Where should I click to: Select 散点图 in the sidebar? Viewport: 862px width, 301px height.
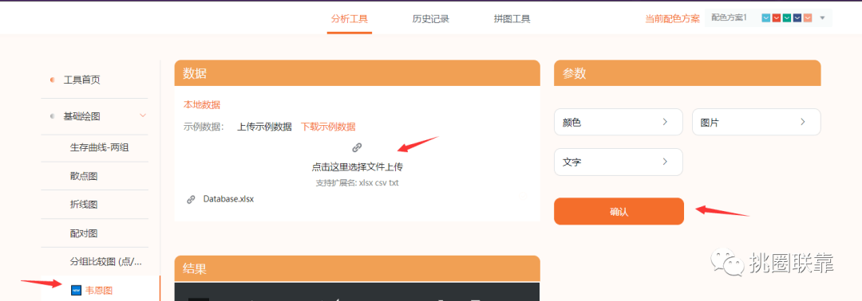[84, 177]
